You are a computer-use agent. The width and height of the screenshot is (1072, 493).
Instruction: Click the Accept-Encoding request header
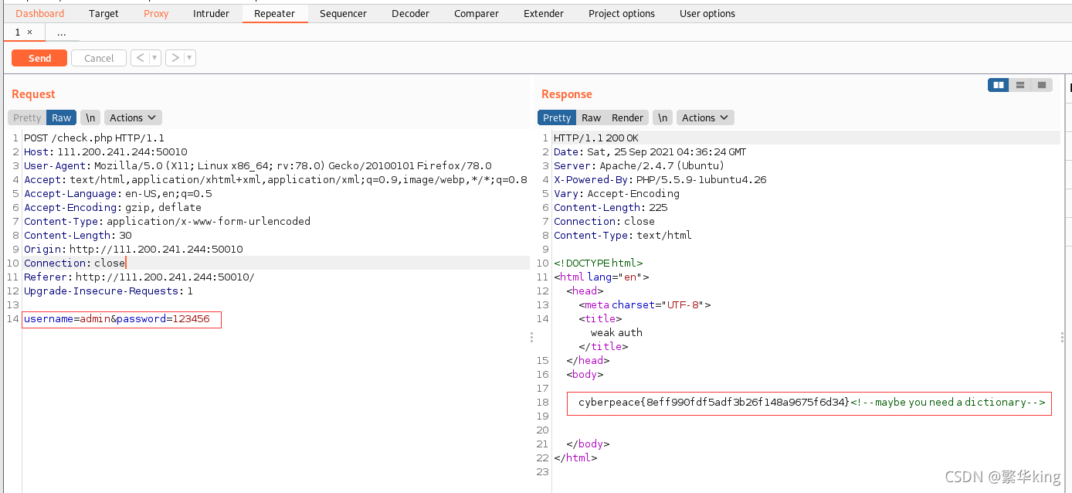pyautogui.click(x=113, y=207)
